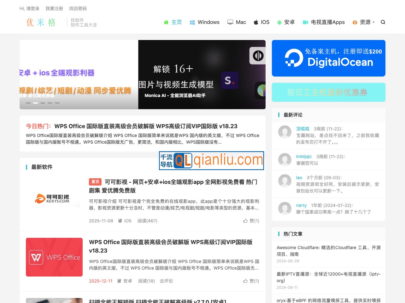Open the DigitalOcean banner ad
The height and width of the screenshot is (303, 405).
tap(328, 58)
